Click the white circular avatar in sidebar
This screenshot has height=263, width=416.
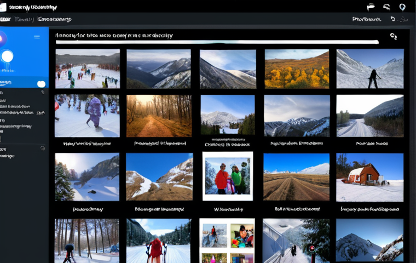[x=7, y=56]
